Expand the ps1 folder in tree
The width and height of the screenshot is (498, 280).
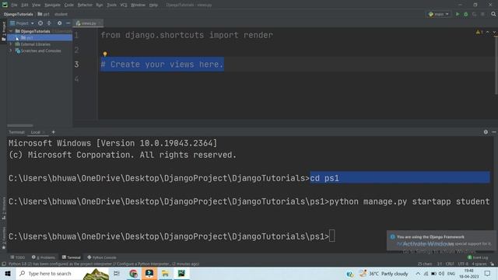coord(17,38)
